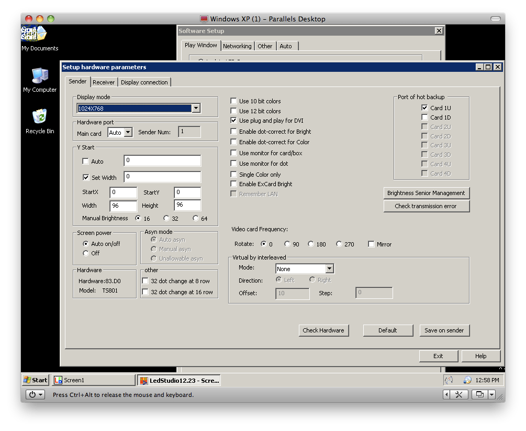
Task: Open Brightness Senior Management
Action: click(426, 193)
